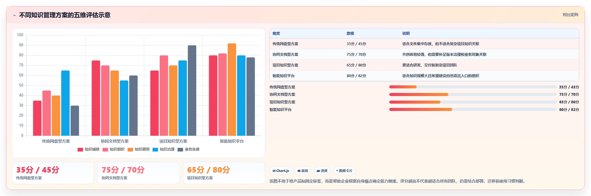Click the 传统网盘型方案 x-axis label in the chart

click(x=56, y=141)
